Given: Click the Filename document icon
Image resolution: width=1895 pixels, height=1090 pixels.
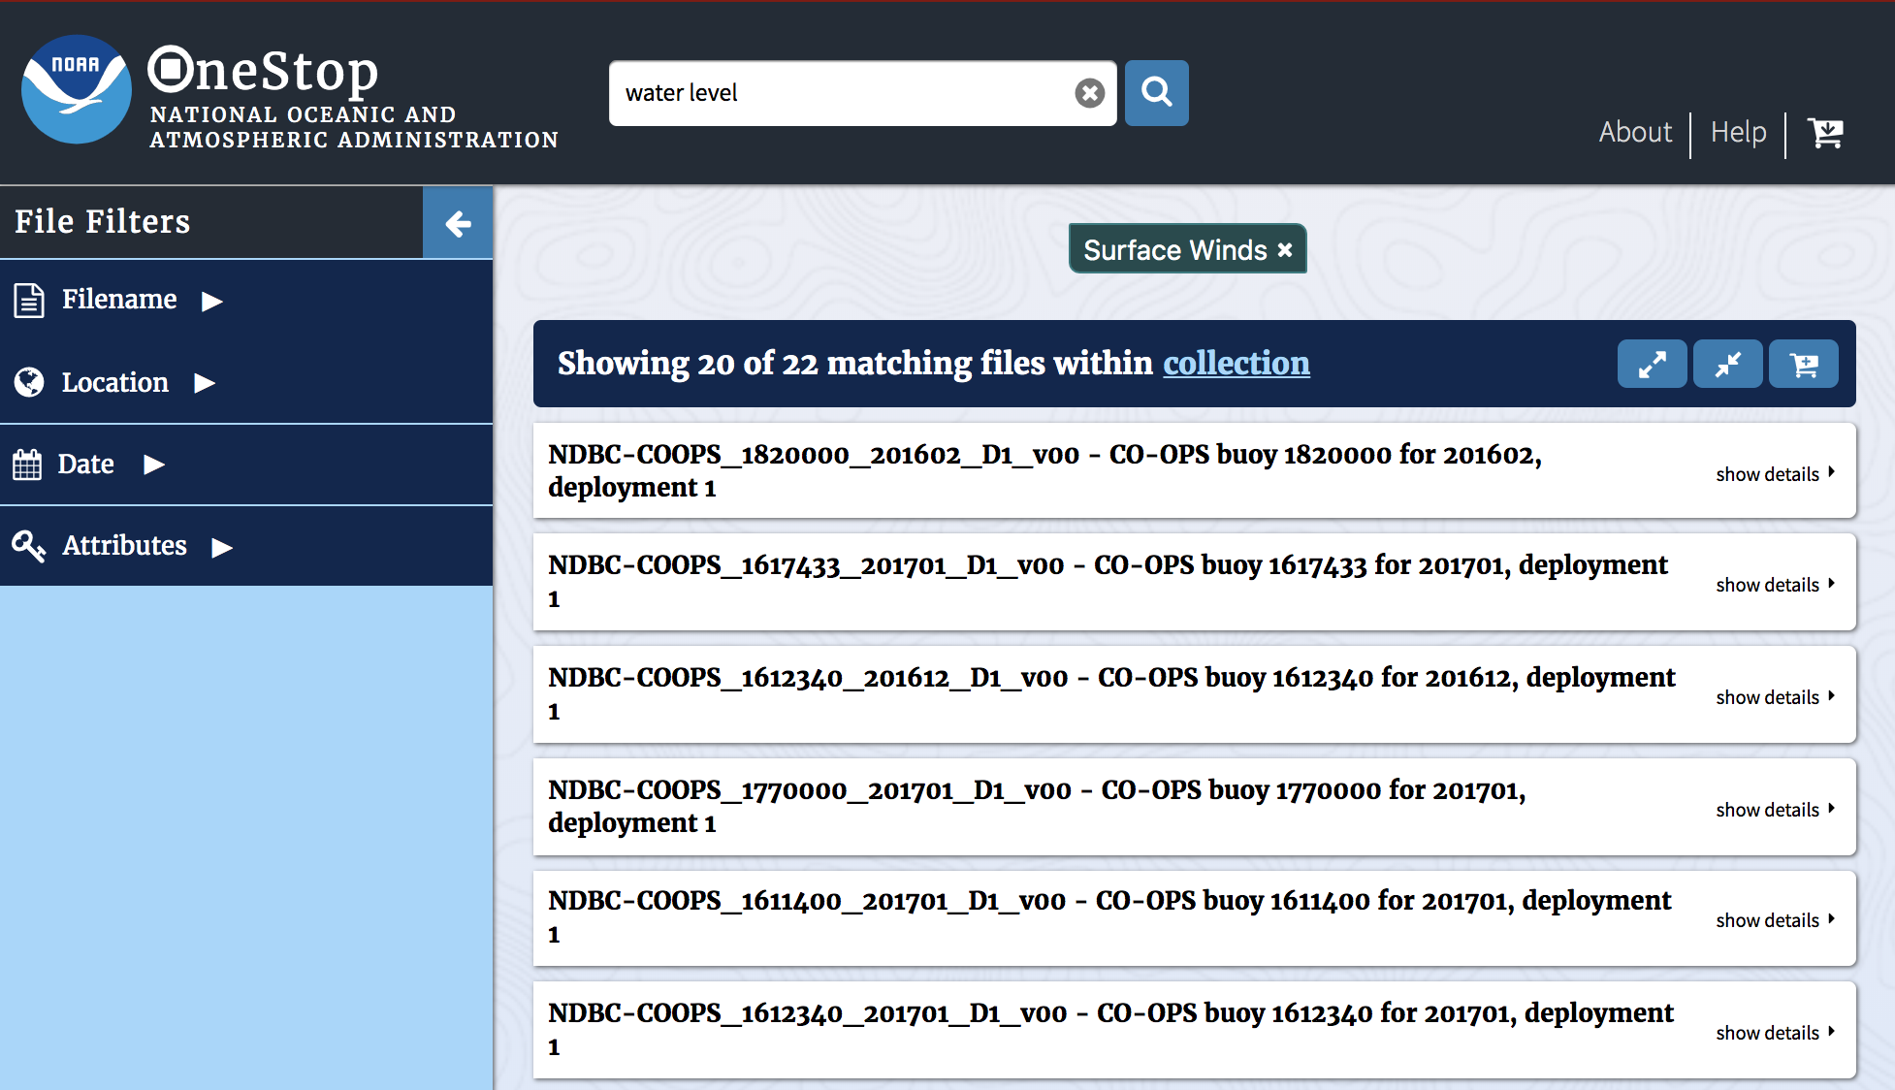Looking at the screenshot, I should point(29,301).
